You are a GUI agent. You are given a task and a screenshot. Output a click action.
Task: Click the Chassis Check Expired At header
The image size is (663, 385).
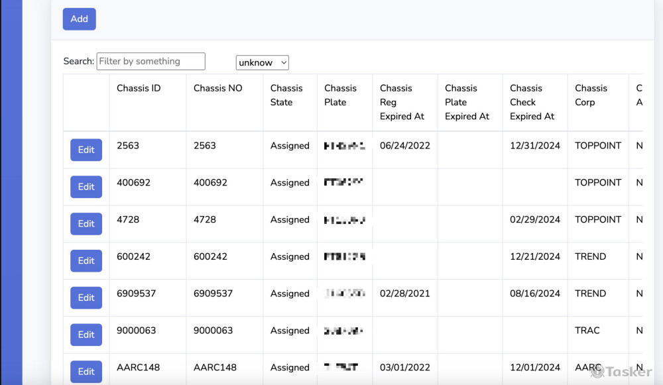pos(532,102)
